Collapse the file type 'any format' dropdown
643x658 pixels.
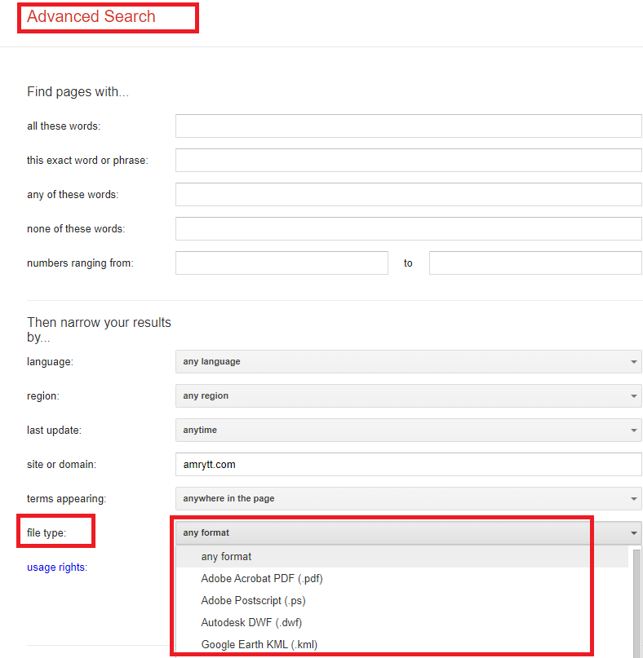pos(408,533)
